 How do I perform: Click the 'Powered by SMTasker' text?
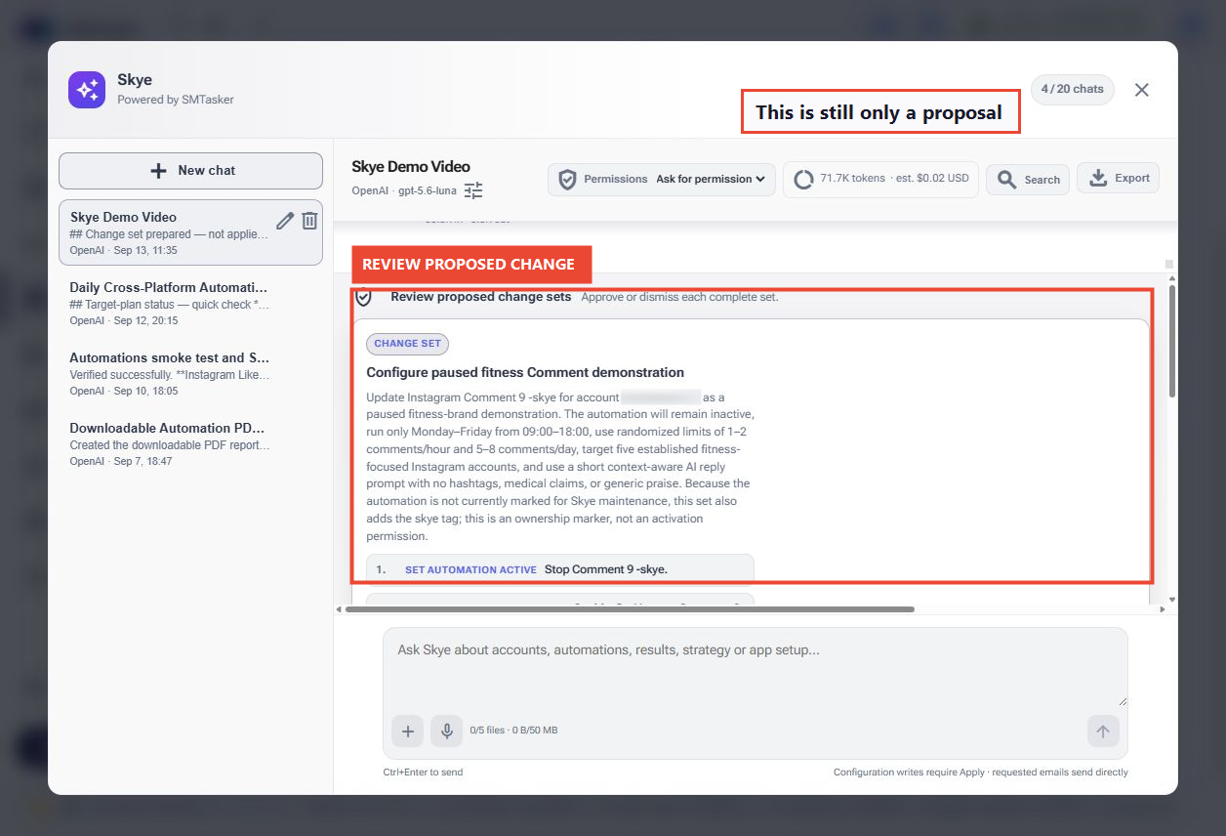click(176, 100)
